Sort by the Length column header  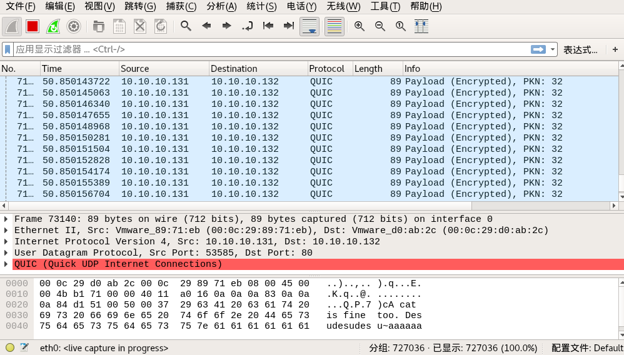click(378, 69)
